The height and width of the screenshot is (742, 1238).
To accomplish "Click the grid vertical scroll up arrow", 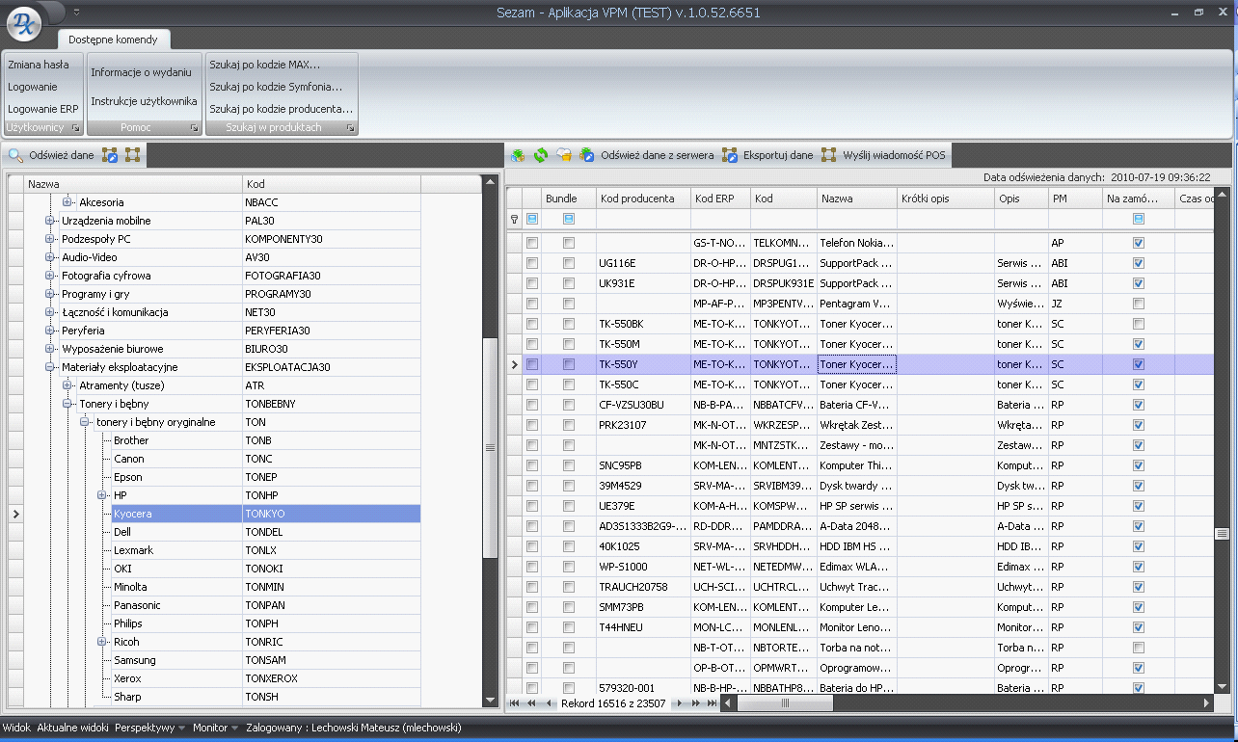I will pos(1223,196).
